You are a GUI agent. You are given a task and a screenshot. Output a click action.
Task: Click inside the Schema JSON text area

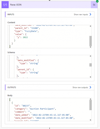pos(48,67)
